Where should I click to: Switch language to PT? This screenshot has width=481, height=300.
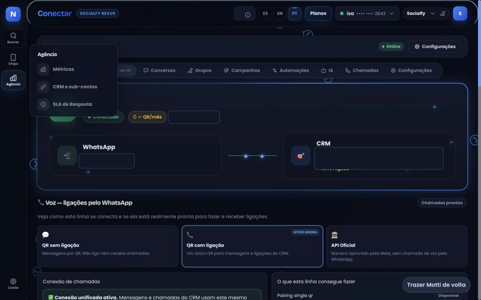294,13
